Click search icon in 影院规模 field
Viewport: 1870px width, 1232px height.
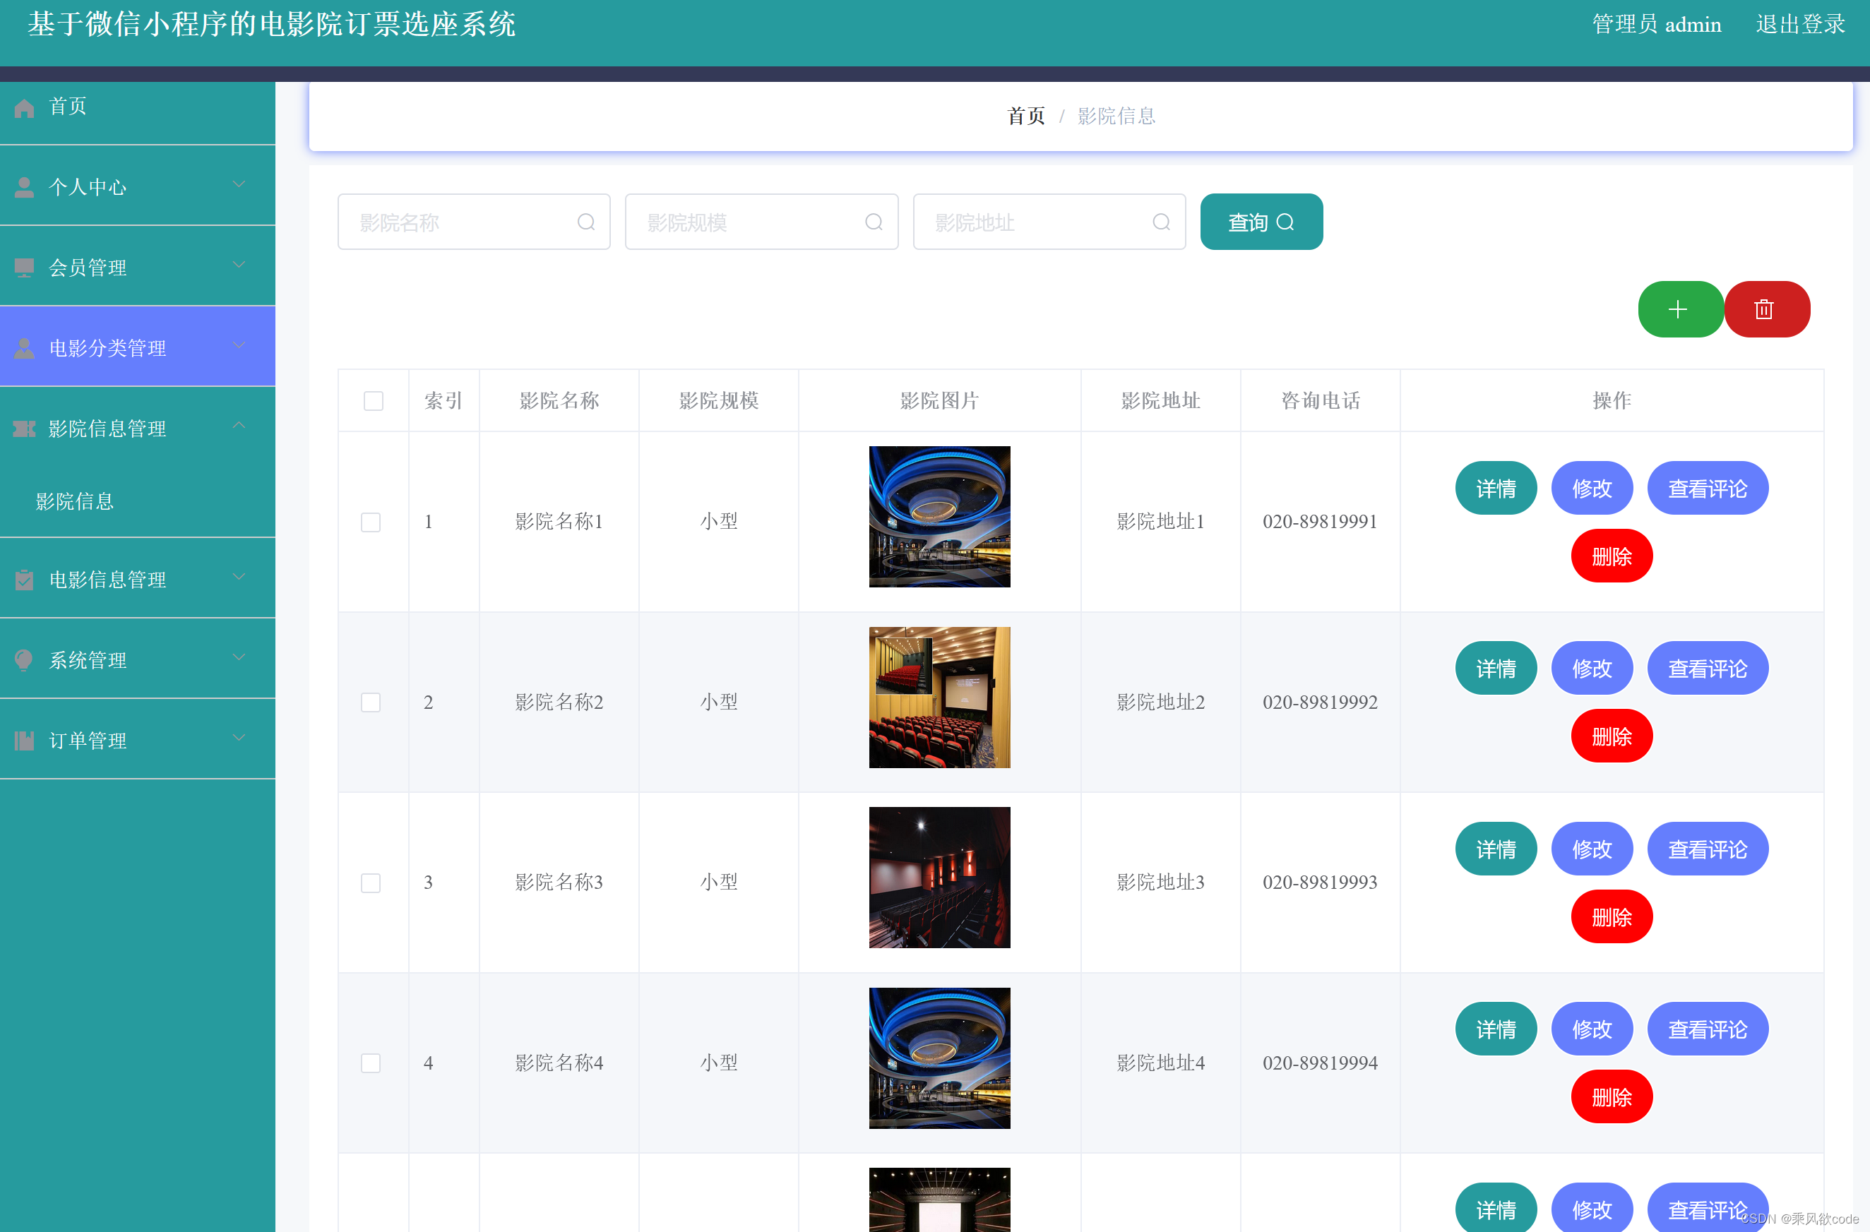pyautogui.click(x=873, y=222)
